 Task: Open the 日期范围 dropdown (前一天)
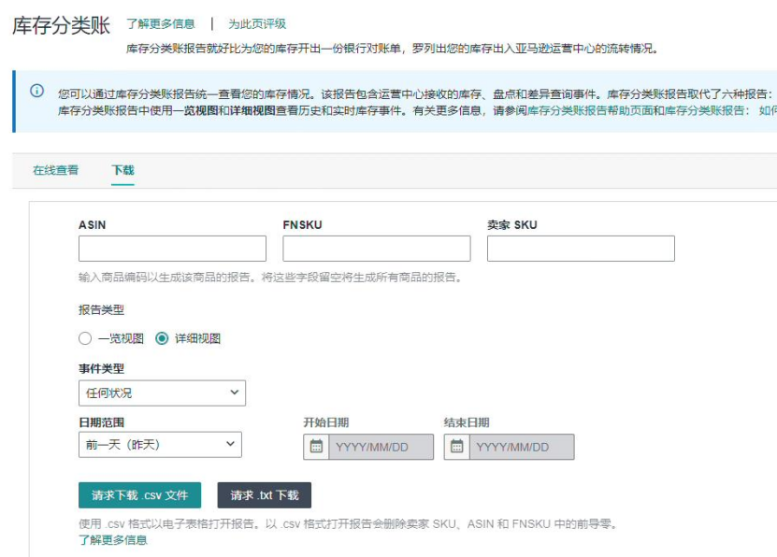[x=160, y=445]
